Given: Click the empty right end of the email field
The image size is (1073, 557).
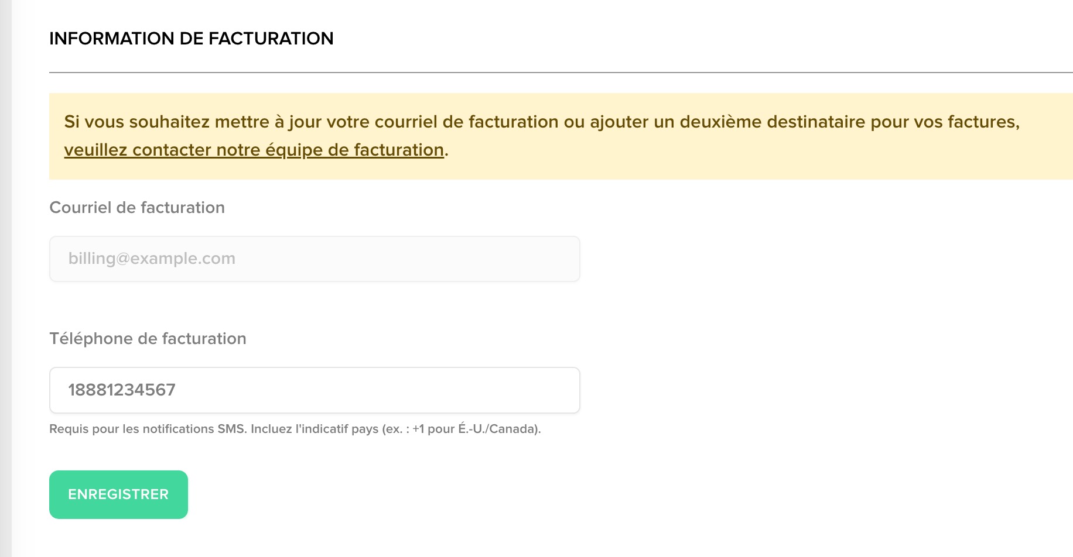Looking at the screenshot, I should point(527,259).
